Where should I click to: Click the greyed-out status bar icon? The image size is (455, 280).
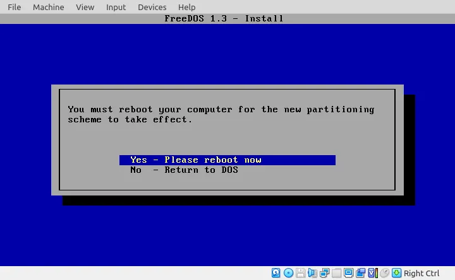(337, 273)
